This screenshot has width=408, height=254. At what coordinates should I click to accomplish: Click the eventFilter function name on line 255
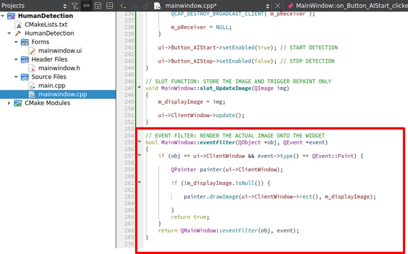[217, 142]
